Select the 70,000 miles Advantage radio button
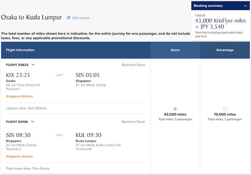251x175 pixels. coord(225,109)
